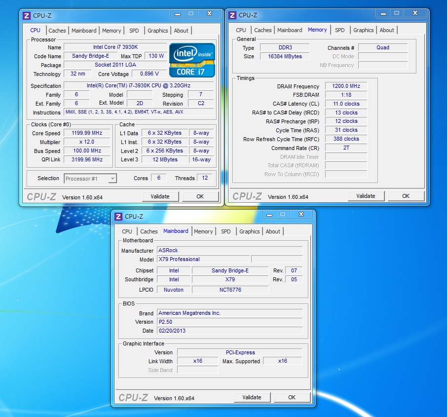Viewport: 447px width, 417px height.
Task: Open SPD tab in the CPU window
Action: coord(134,31)
